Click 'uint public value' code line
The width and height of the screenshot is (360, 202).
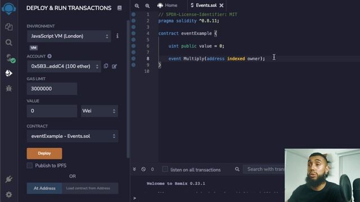coord(196,46)
